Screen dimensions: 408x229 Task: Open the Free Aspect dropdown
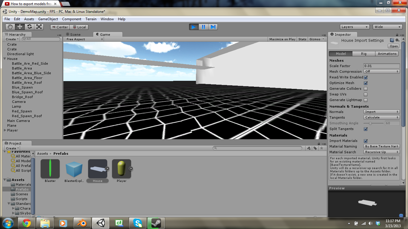click(x=85, y=39)
